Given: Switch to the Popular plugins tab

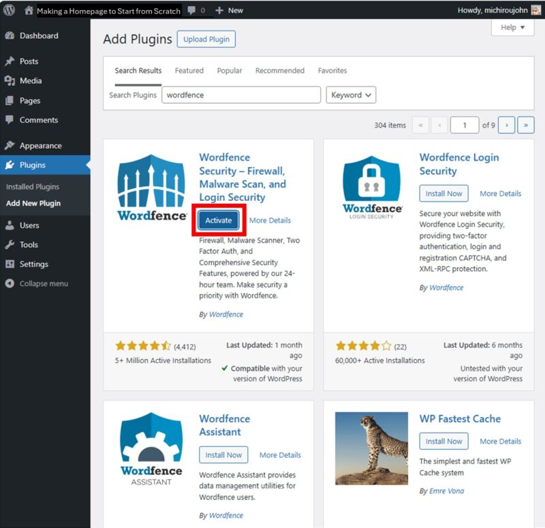Looking at the screenshot, I should (x=230, y=70).
